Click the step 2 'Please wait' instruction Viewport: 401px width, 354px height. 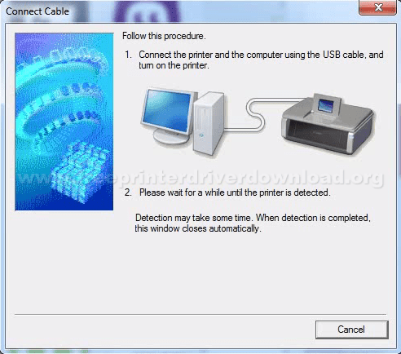pyautogui.click(x=227, y=192)
